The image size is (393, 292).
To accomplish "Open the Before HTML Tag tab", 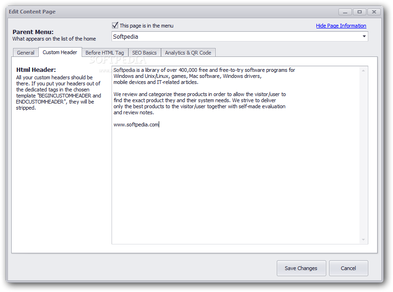I will [x=105, y=53].
